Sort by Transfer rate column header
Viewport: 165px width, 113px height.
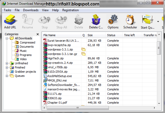coord(149,35)
